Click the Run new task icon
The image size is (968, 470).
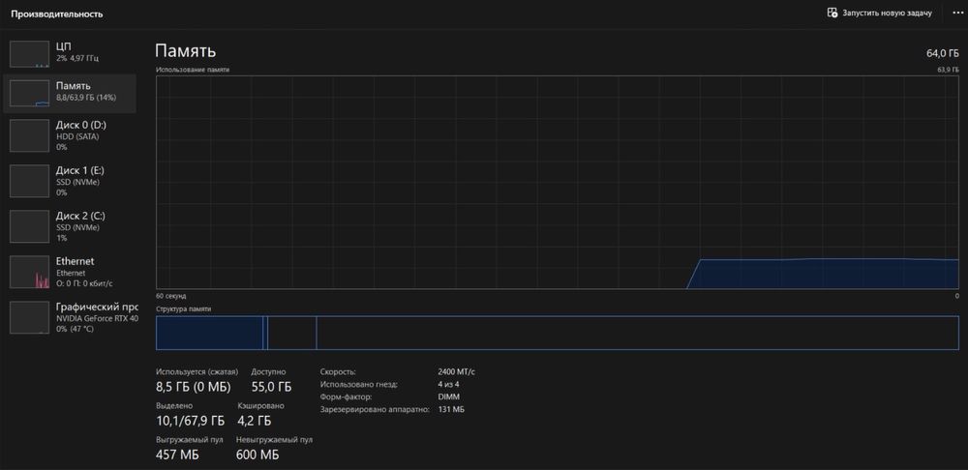pos(832,13)
